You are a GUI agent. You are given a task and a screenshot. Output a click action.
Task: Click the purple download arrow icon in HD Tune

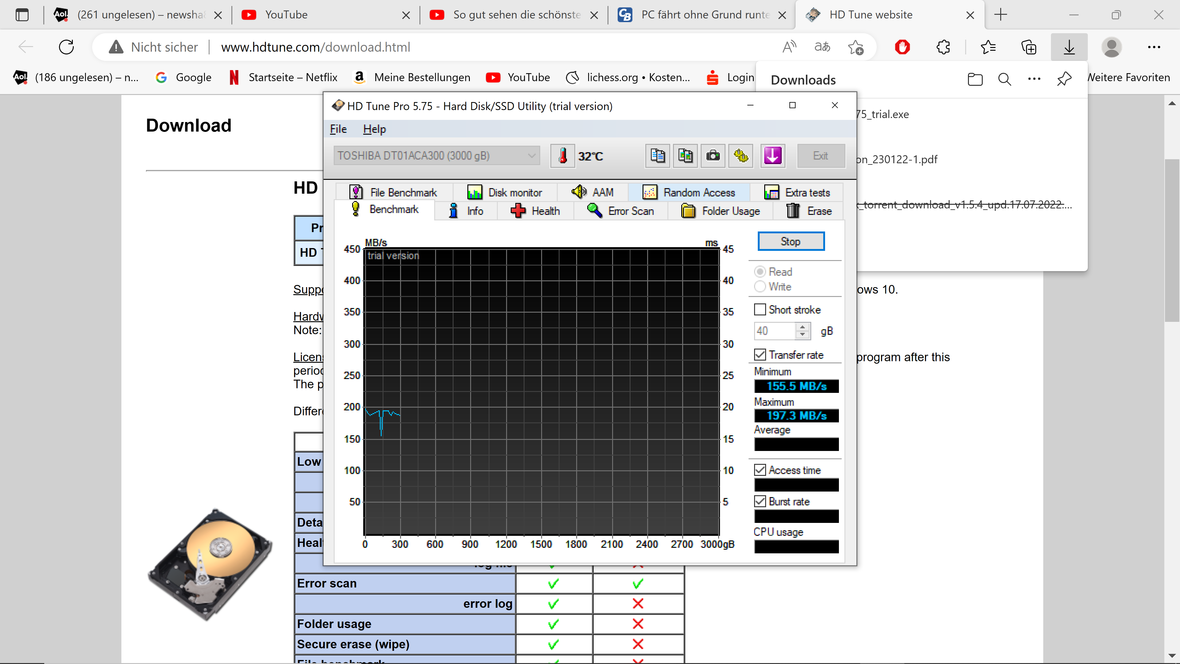(x=772, y=156)
